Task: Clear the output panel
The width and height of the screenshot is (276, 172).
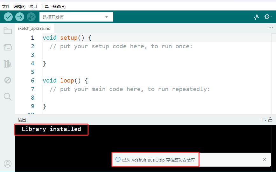Action: pyautogui.click(x=264, y=120)
